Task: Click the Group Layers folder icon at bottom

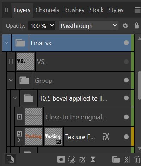Action: (116, 160)
